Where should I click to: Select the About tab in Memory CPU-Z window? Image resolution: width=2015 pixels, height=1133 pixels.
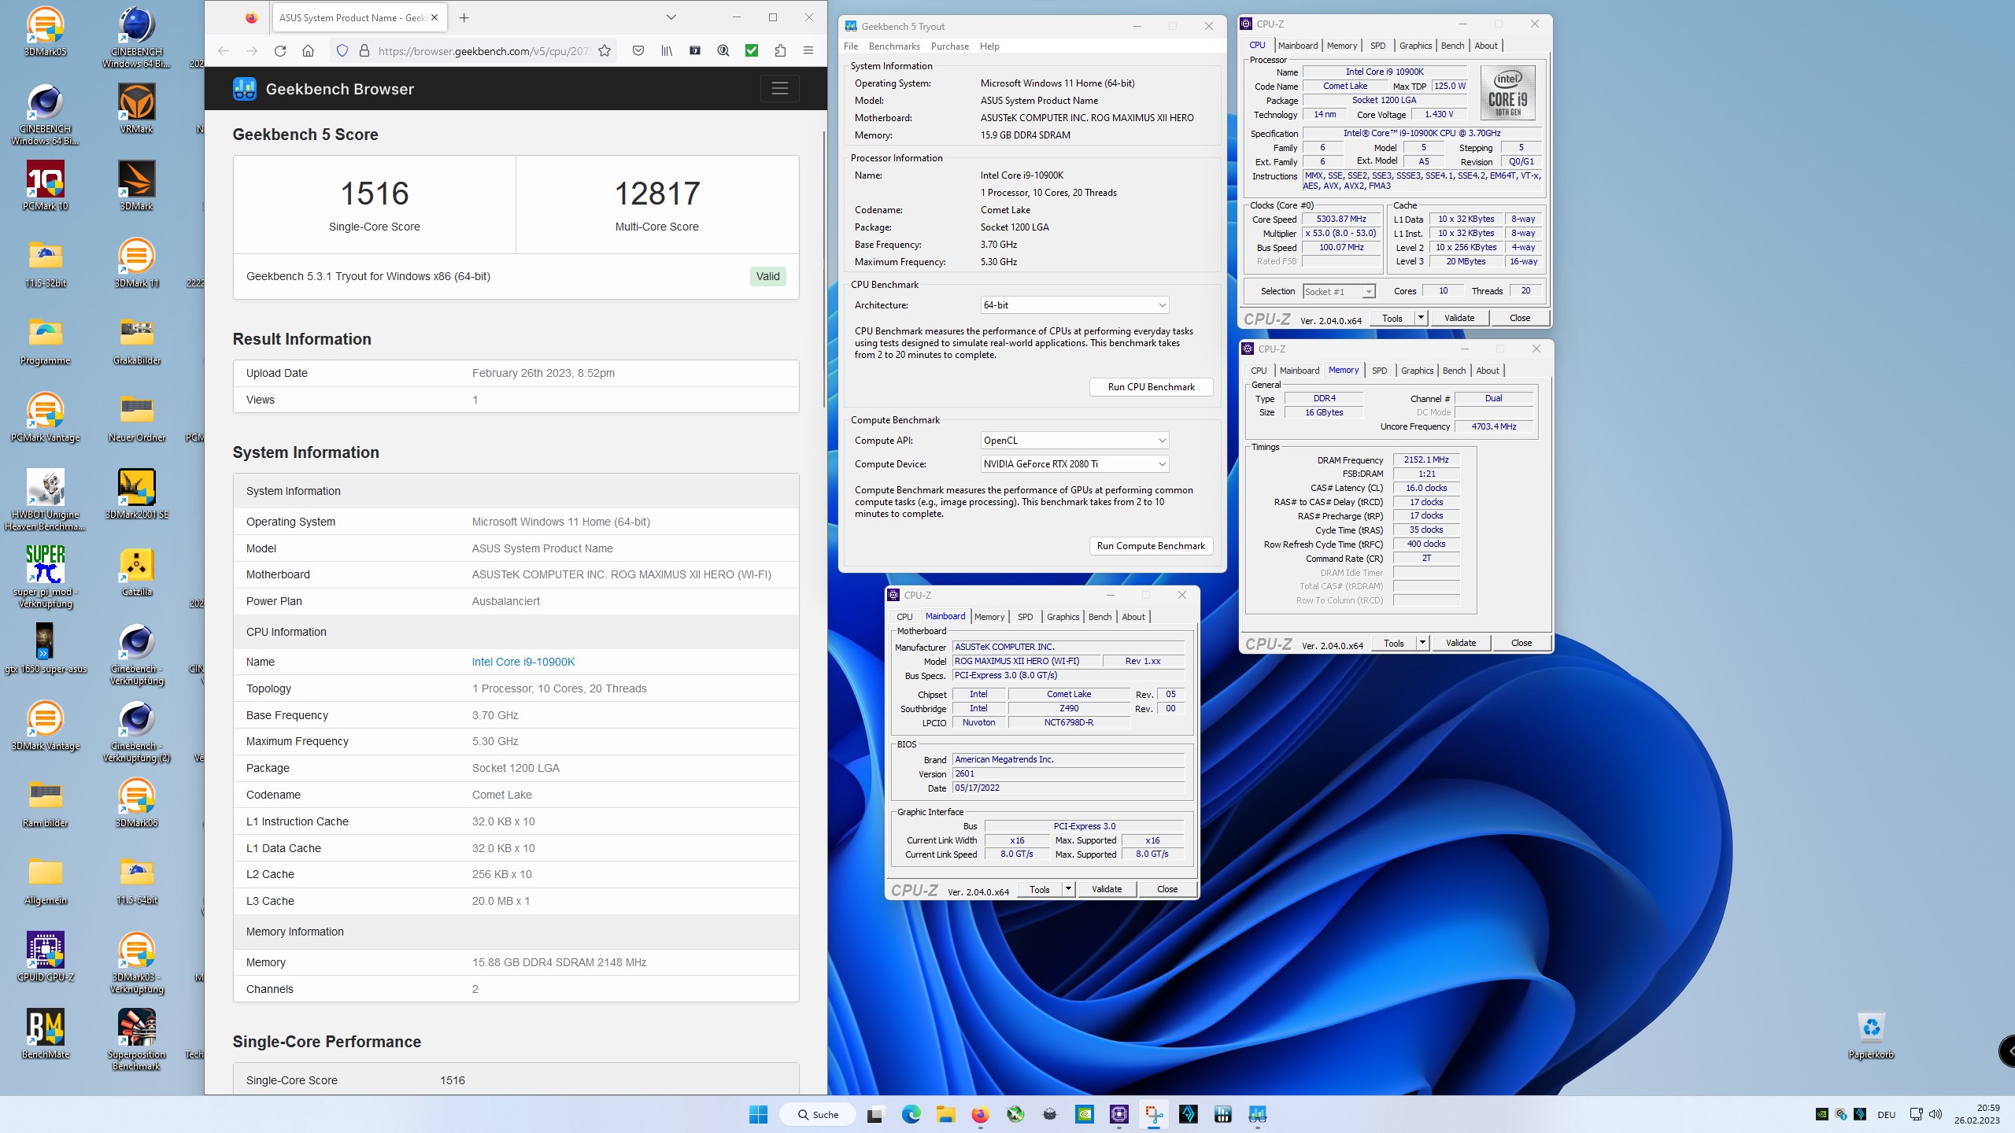click(x=1488, y=371)
